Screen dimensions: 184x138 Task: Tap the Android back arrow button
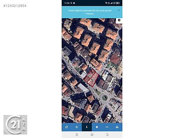click(107, 135)
